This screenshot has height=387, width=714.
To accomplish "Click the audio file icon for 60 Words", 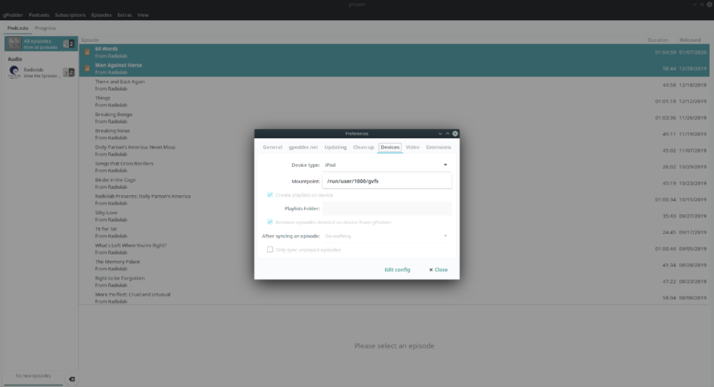I will point(86,52).
